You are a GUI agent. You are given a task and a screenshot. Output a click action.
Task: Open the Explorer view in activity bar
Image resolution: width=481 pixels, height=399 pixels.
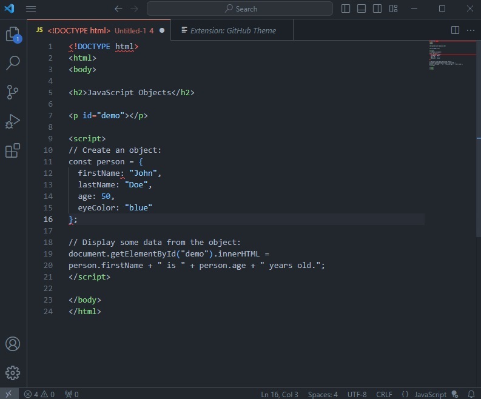[13, 34]
